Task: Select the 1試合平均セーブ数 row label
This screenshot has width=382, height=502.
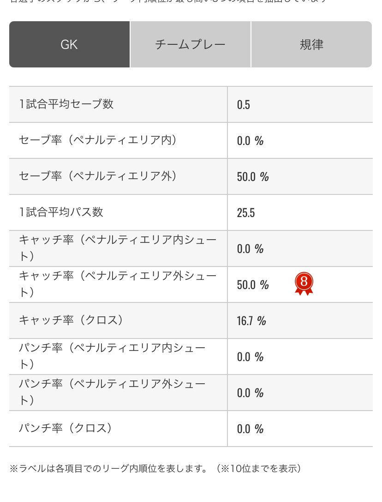Action: point(66,104)
